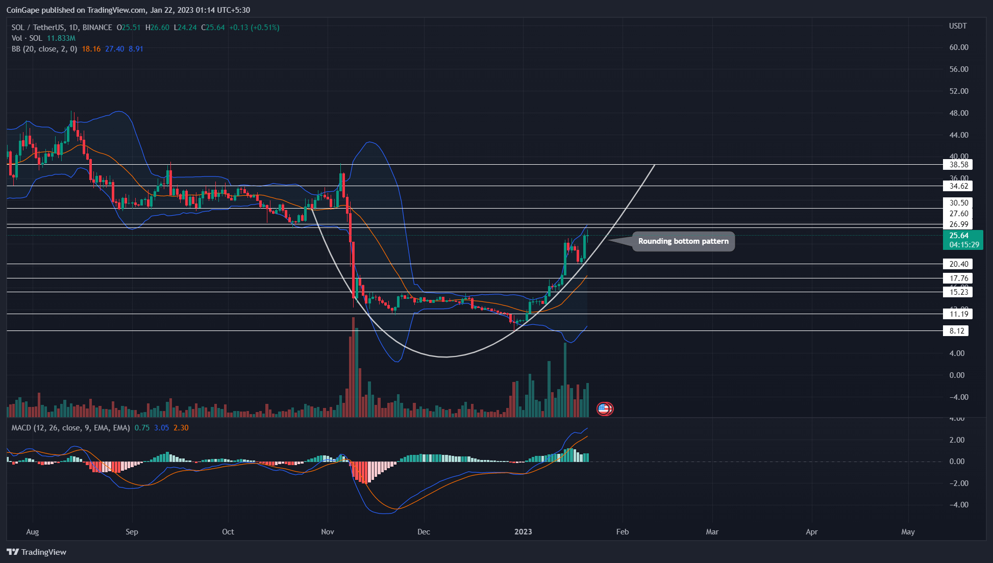The width and height of the screenshot is (993, 563).
Task: Click the MACD axis 2.00 tick
Action: tap(957, 440)
